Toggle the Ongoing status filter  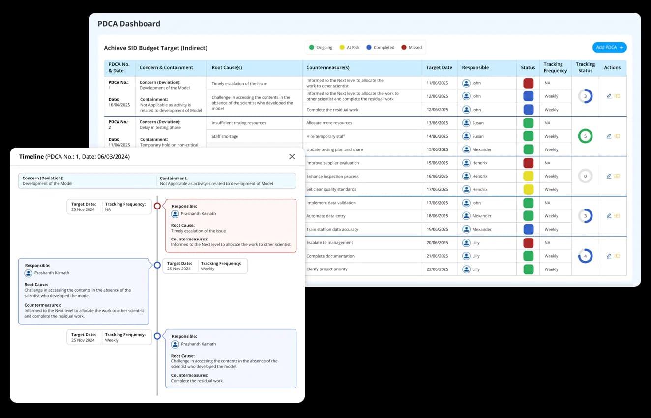coord(320,47)
